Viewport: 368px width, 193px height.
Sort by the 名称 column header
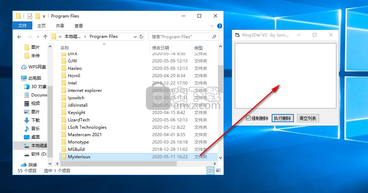65,48
